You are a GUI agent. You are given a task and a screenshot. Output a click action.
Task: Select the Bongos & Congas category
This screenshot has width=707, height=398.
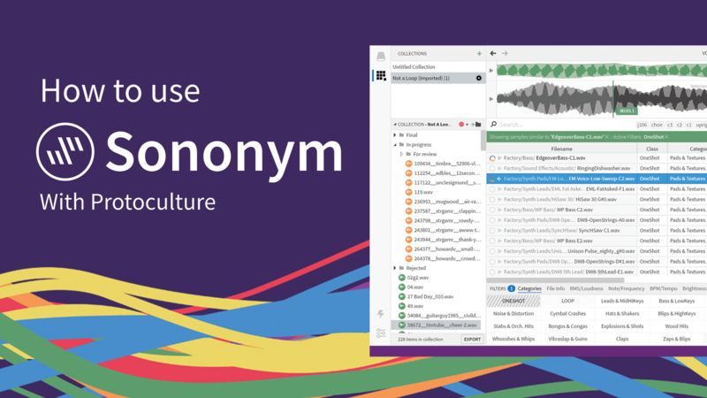567,326
